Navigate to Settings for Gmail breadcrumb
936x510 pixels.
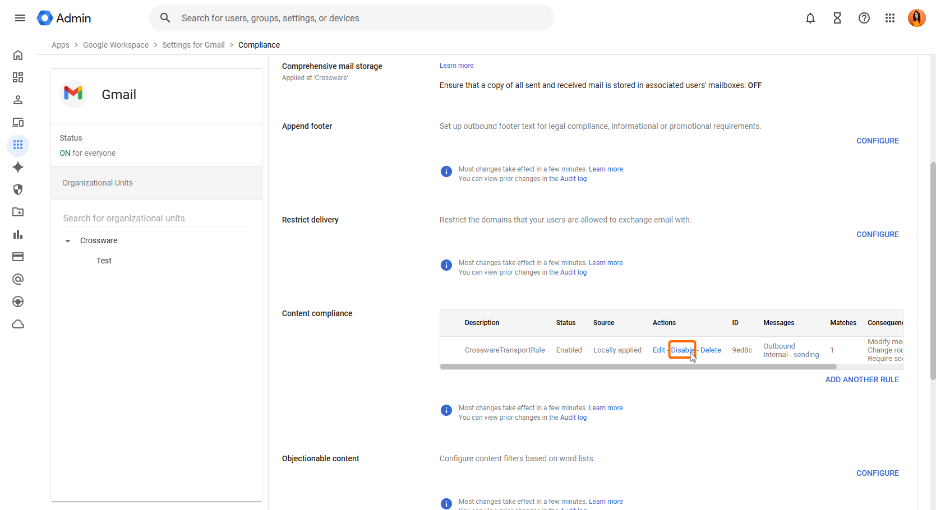point(193,45)
